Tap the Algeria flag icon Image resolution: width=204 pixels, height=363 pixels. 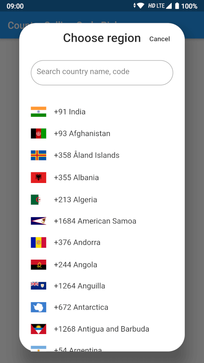point(36,200)
